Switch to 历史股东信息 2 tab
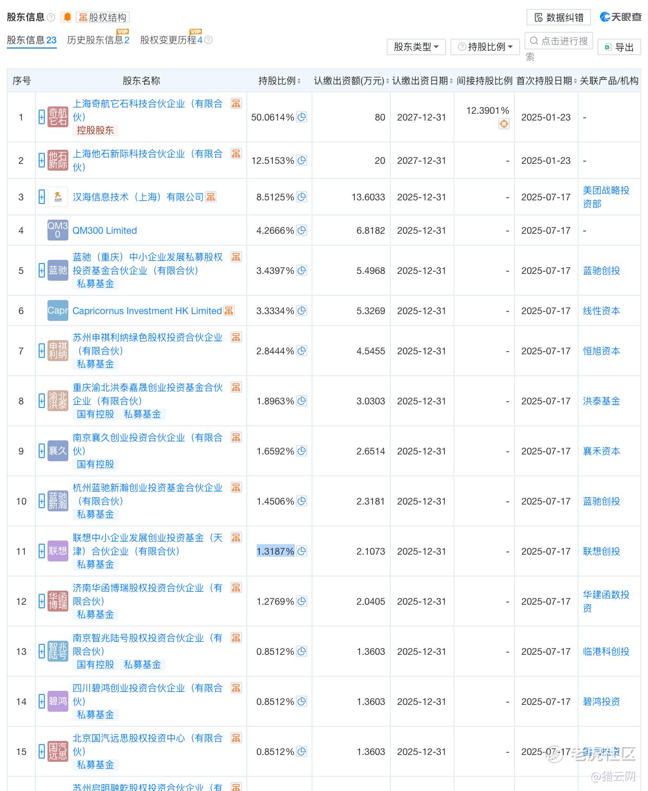 click(98, 40)
